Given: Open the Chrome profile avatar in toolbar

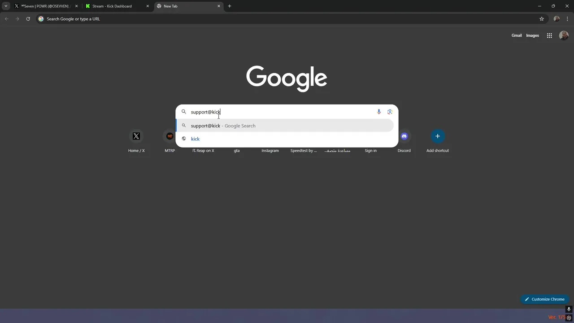Looking at the screenshot, I should point(557,19).
